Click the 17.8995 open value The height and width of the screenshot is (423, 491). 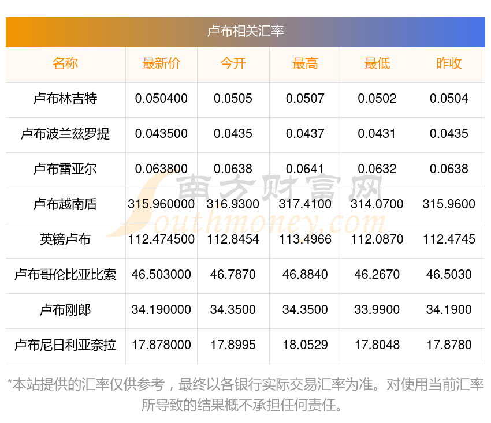(x=233, y=345)
